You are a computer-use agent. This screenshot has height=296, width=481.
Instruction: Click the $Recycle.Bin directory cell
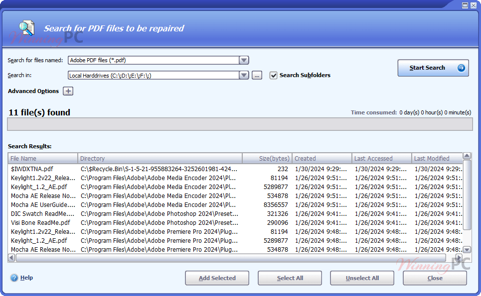click(159, 169)
